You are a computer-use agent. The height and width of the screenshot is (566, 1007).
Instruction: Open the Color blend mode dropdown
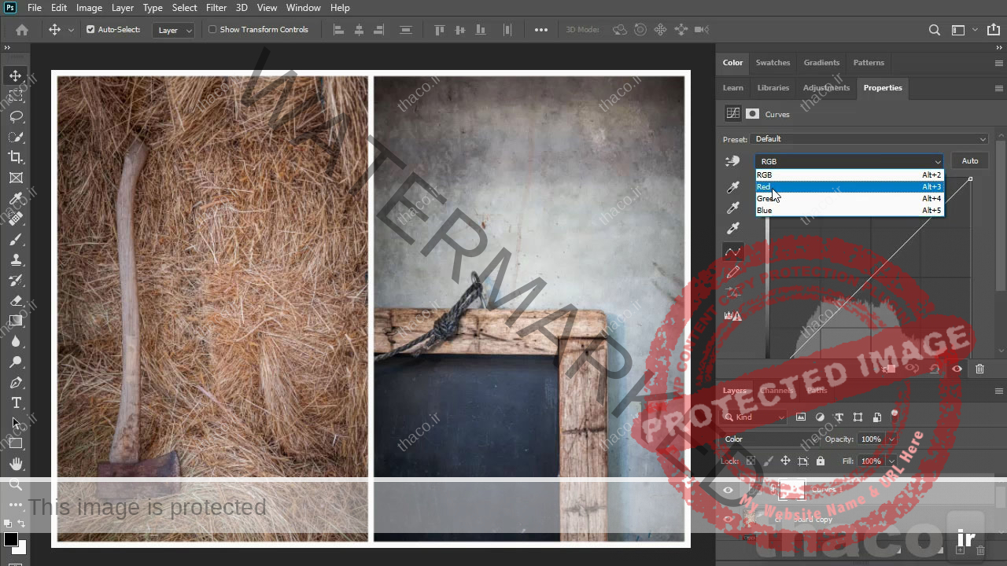(x=769, y=439)
